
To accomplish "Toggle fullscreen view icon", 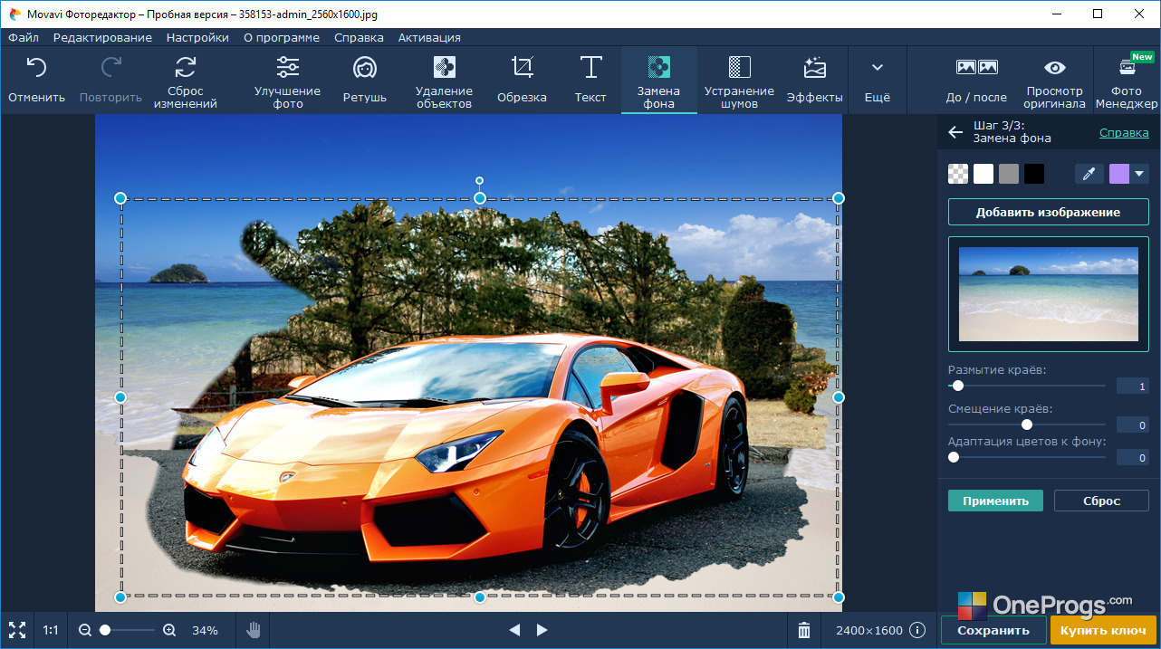I will [16, 630].
